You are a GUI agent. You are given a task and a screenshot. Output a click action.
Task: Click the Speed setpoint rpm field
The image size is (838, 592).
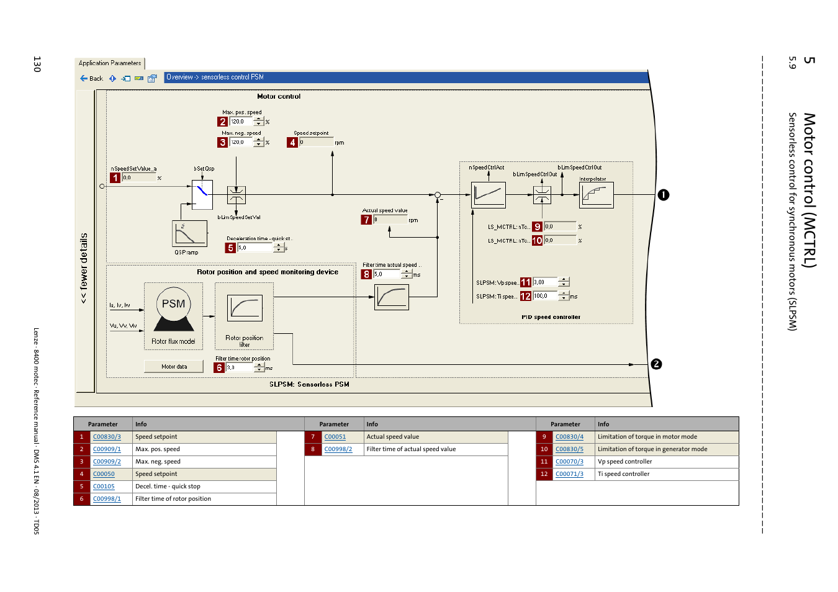coord(316,142)
